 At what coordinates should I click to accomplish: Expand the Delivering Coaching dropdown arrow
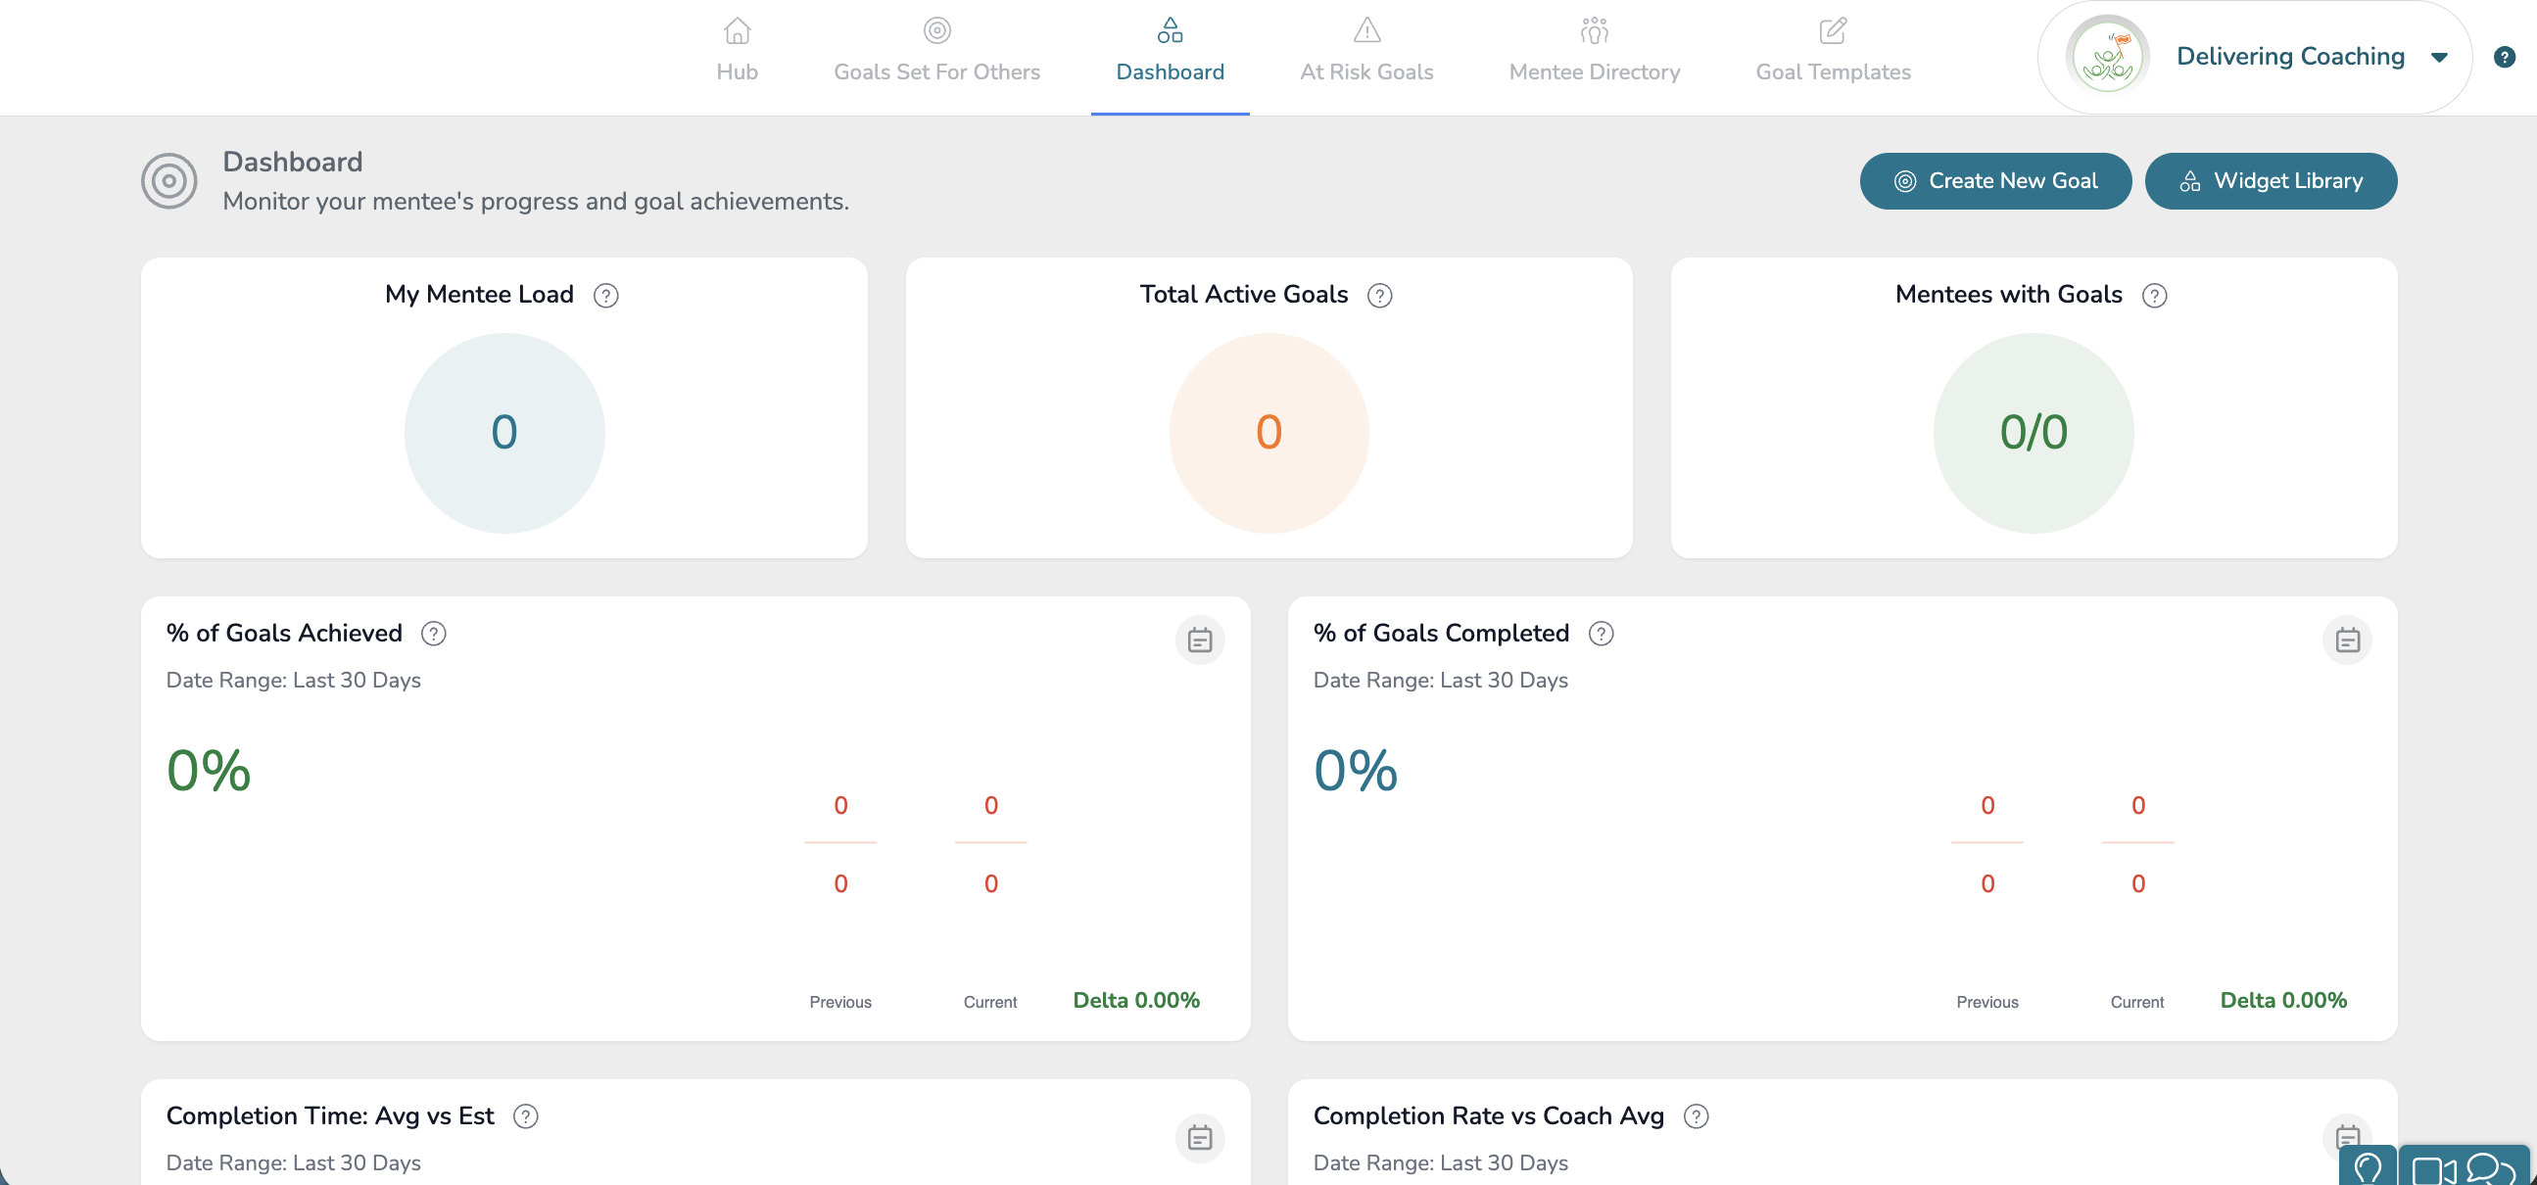click(2439, 57)
